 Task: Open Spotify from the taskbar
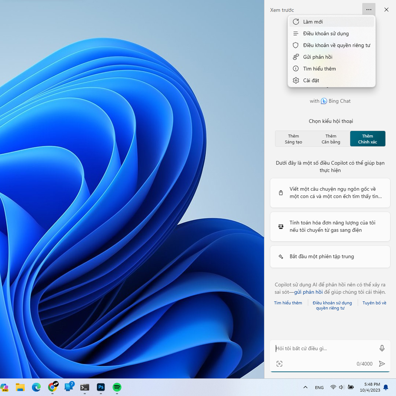coord(117,387)
